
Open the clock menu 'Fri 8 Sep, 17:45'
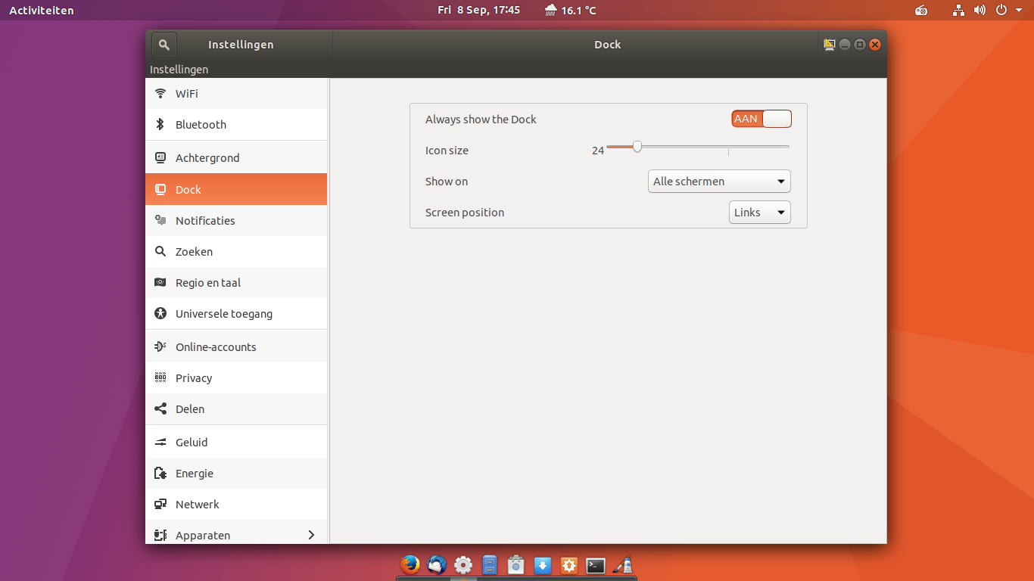pyautogui.click(x=479, y=10)
